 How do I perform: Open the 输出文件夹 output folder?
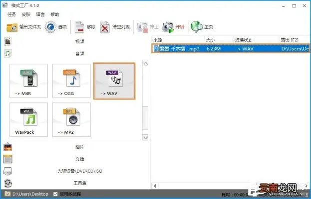[12, 27]
